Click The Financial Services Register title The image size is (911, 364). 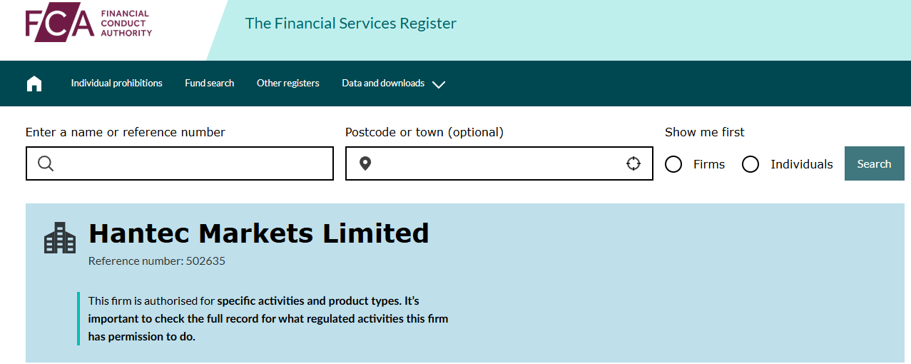point(350,24)
